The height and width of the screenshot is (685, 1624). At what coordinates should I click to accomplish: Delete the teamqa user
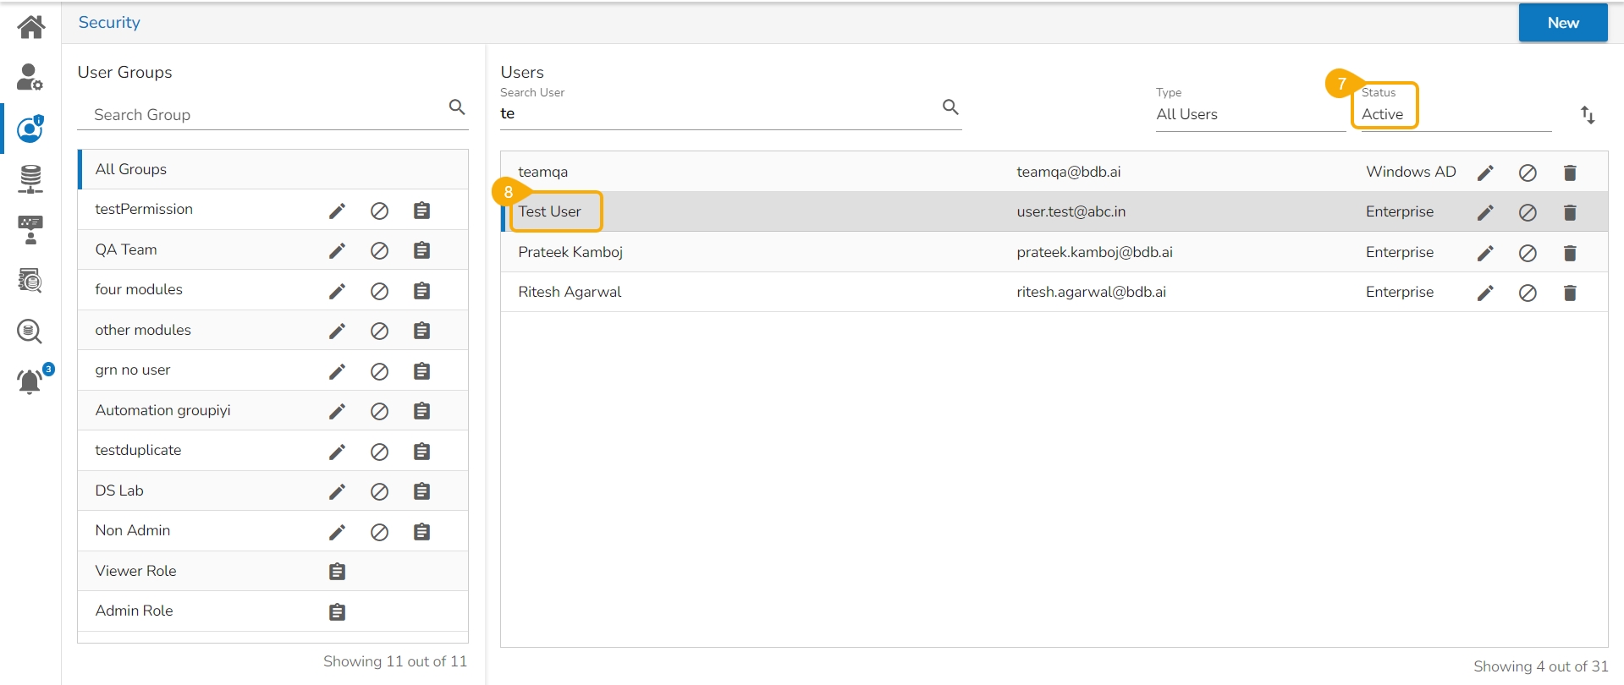tap(1570, 173)
